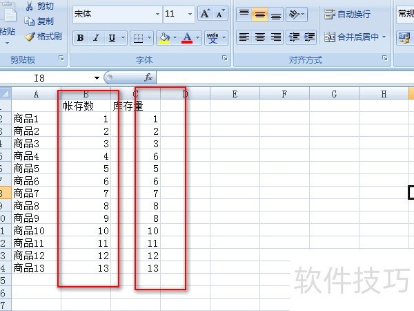Decrease font size with the small A
Screen dimensions: 414x311
pyautogui.click(x=220, y=14)
